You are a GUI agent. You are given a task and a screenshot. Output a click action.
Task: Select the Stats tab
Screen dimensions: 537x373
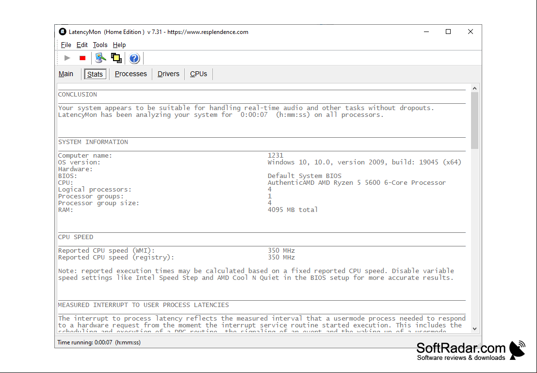95,74
